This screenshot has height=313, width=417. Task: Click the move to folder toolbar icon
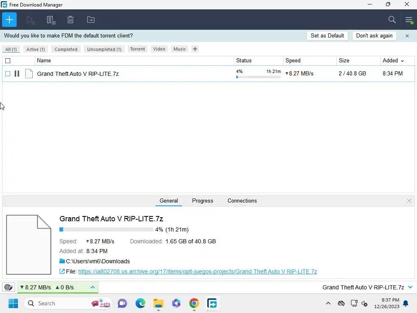coord(91,20)
